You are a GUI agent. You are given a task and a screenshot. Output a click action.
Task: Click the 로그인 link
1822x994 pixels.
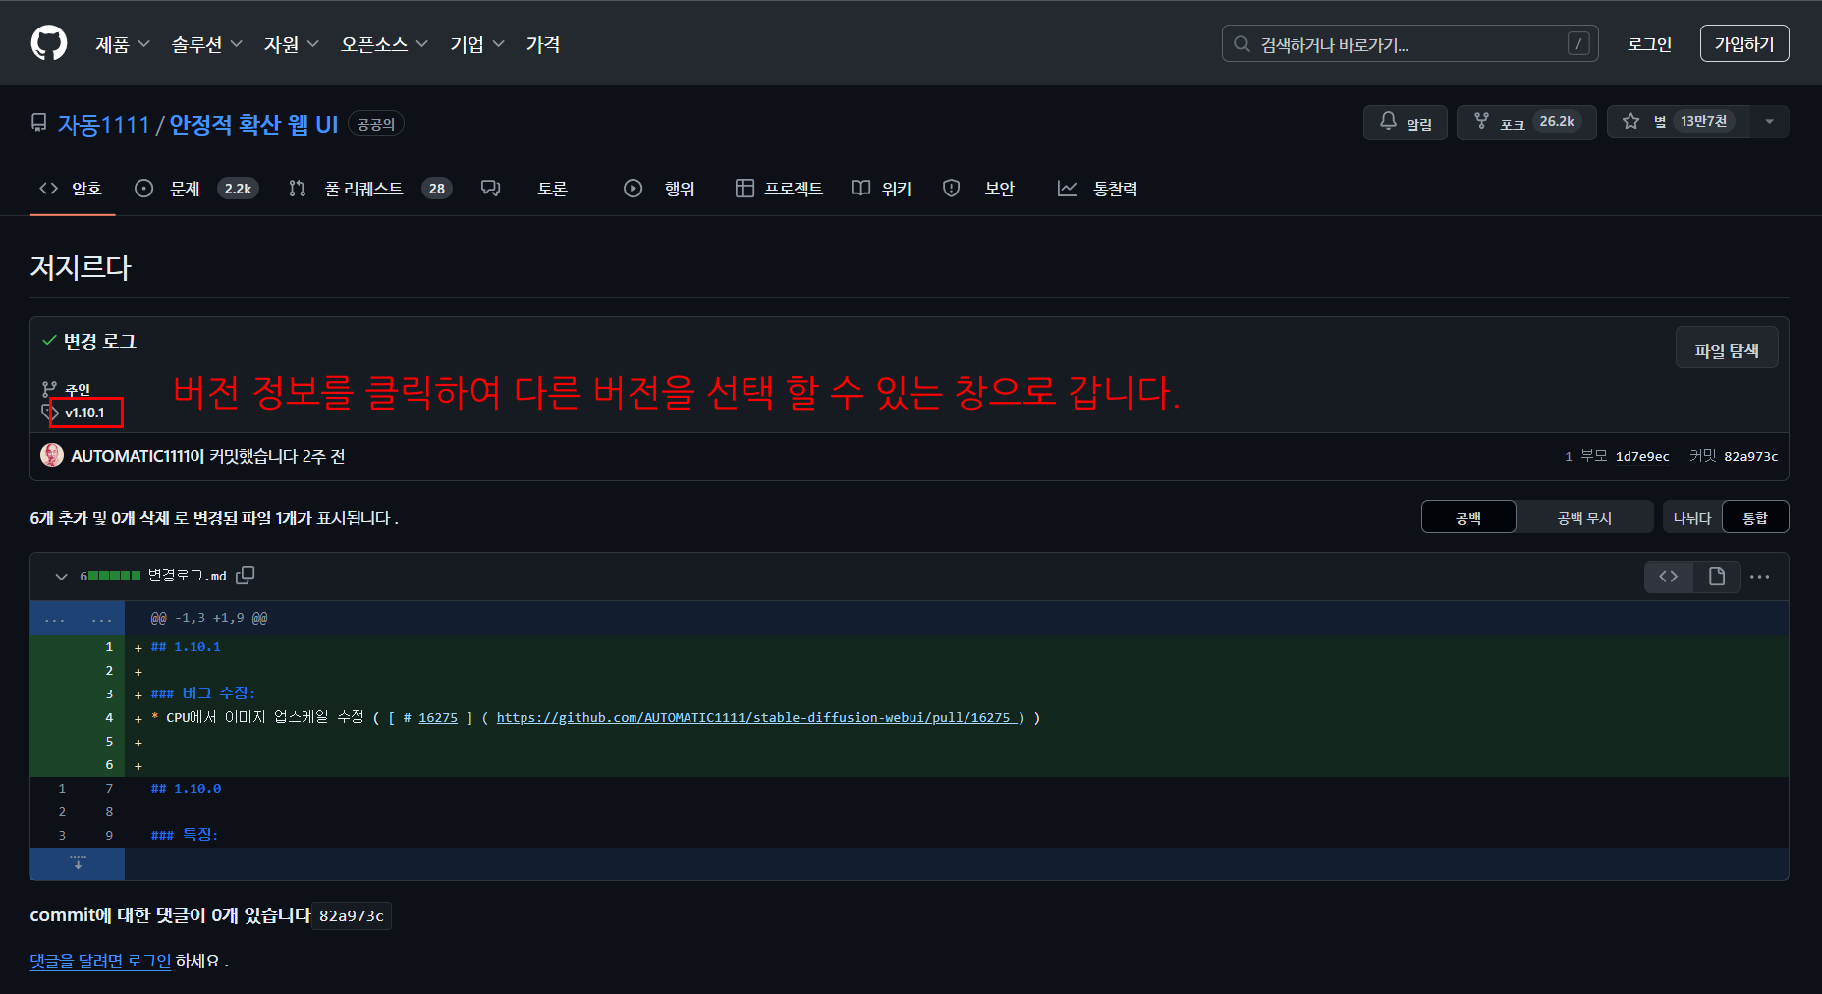pyautogui.click(x=1649, y=44)
